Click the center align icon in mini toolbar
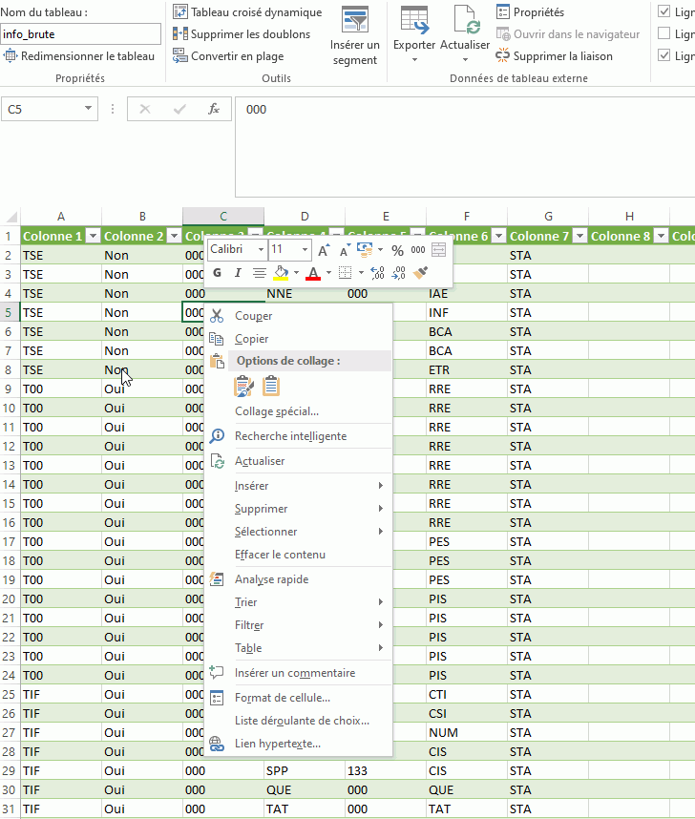Image resolution: width=695 pixels, height=819 pixels. 259,273
